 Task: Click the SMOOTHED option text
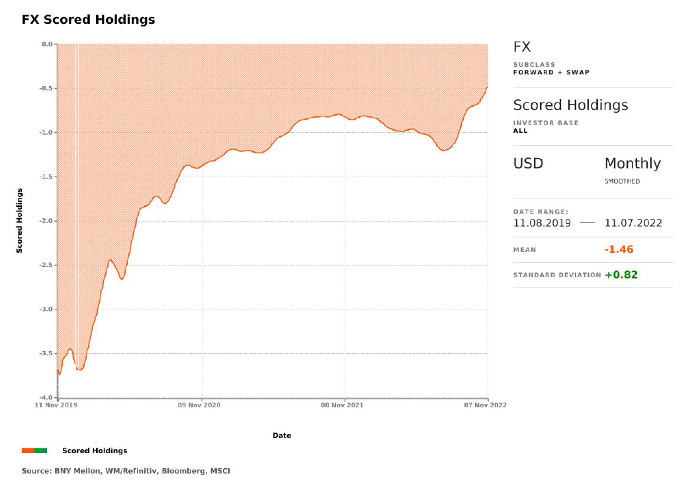point(622,181)
